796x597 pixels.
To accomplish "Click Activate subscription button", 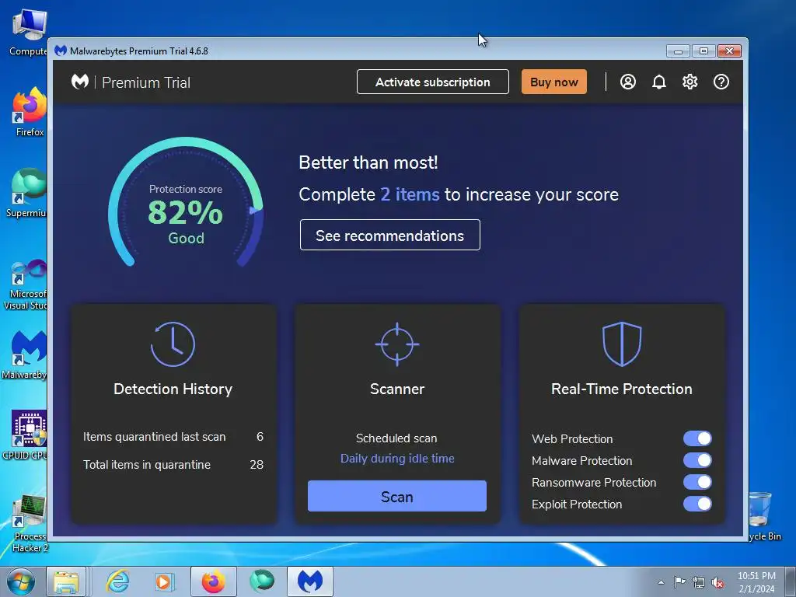I will (x=432, y=82).
